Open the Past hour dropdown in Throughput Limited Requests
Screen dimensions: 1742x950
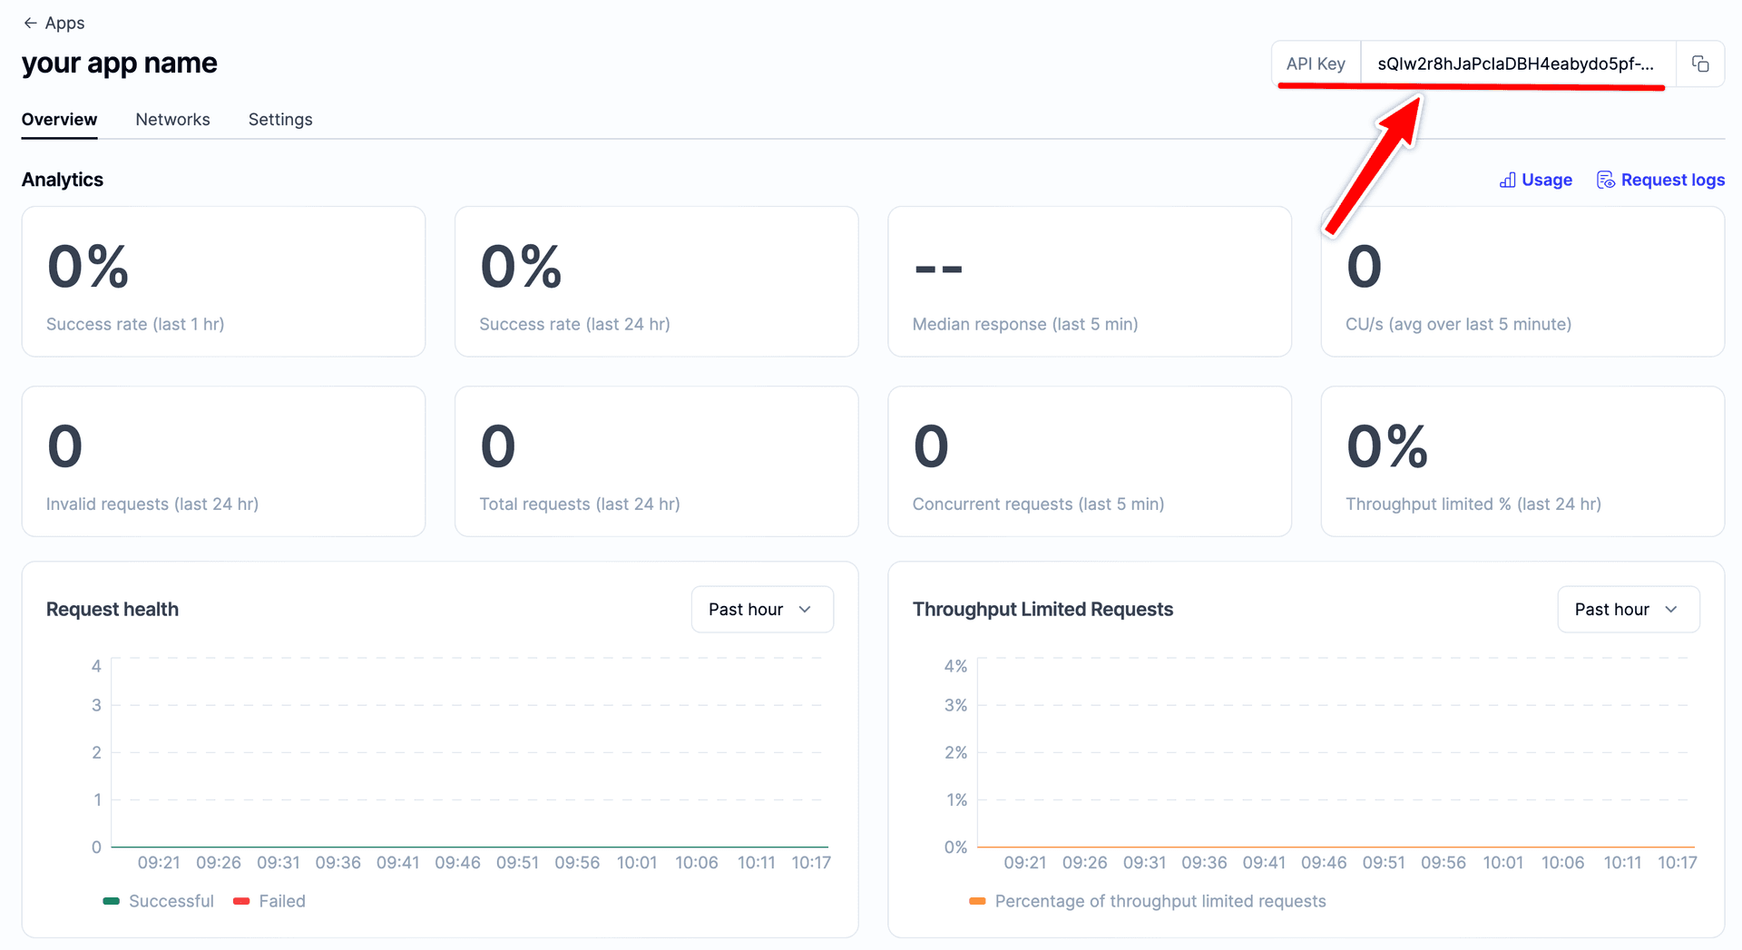(1628, 609)
